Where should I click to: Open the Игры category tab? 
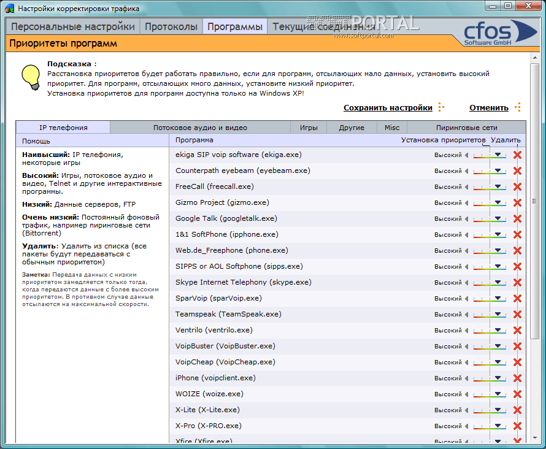pos(309,128)
